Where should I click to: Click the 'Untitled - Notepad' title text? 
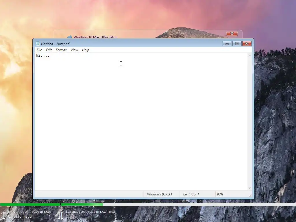(55, 44)
